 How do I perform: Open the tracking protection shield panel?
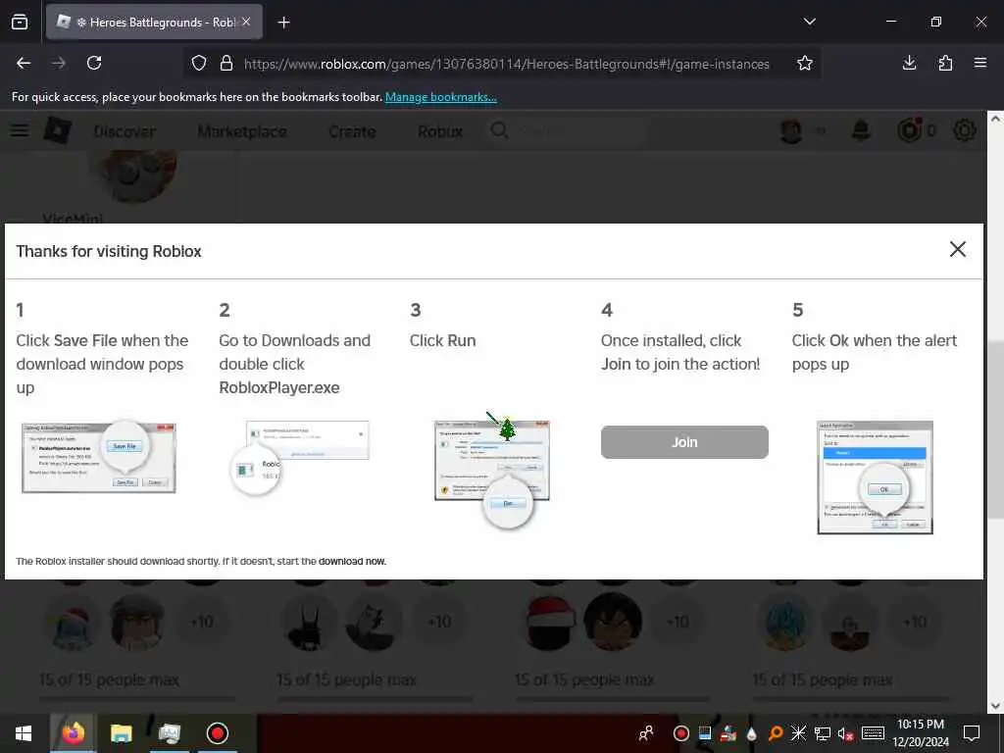pyautogui.click(x=199, y=64)
